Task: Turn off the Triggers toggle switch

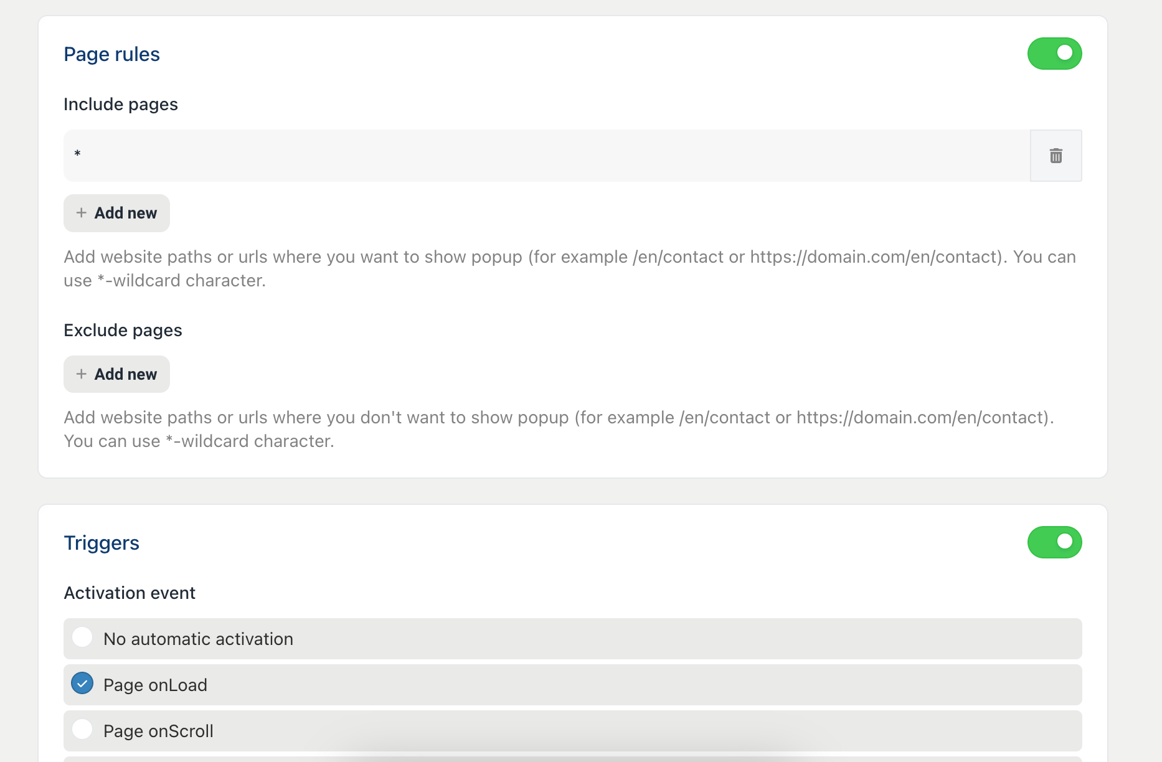Action: [1054, 542]
